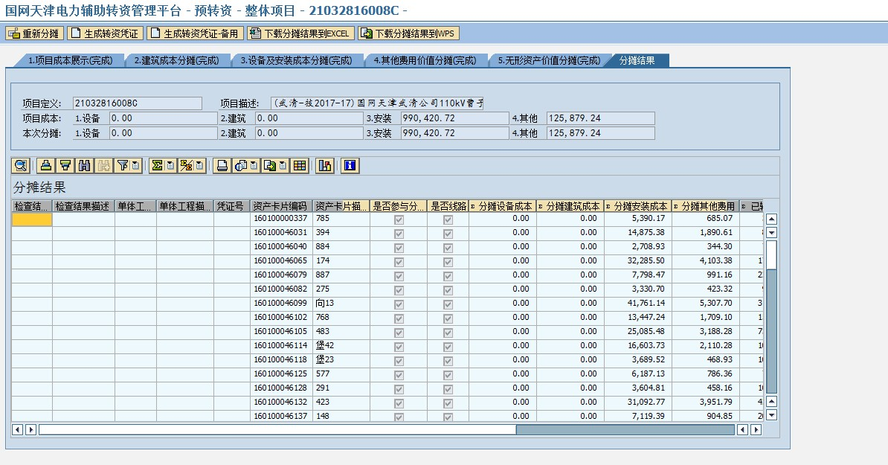Click the 本次分摊 4.其他 value field
Viewport: 888px width, 465px height.
click(x=600, y=132)
